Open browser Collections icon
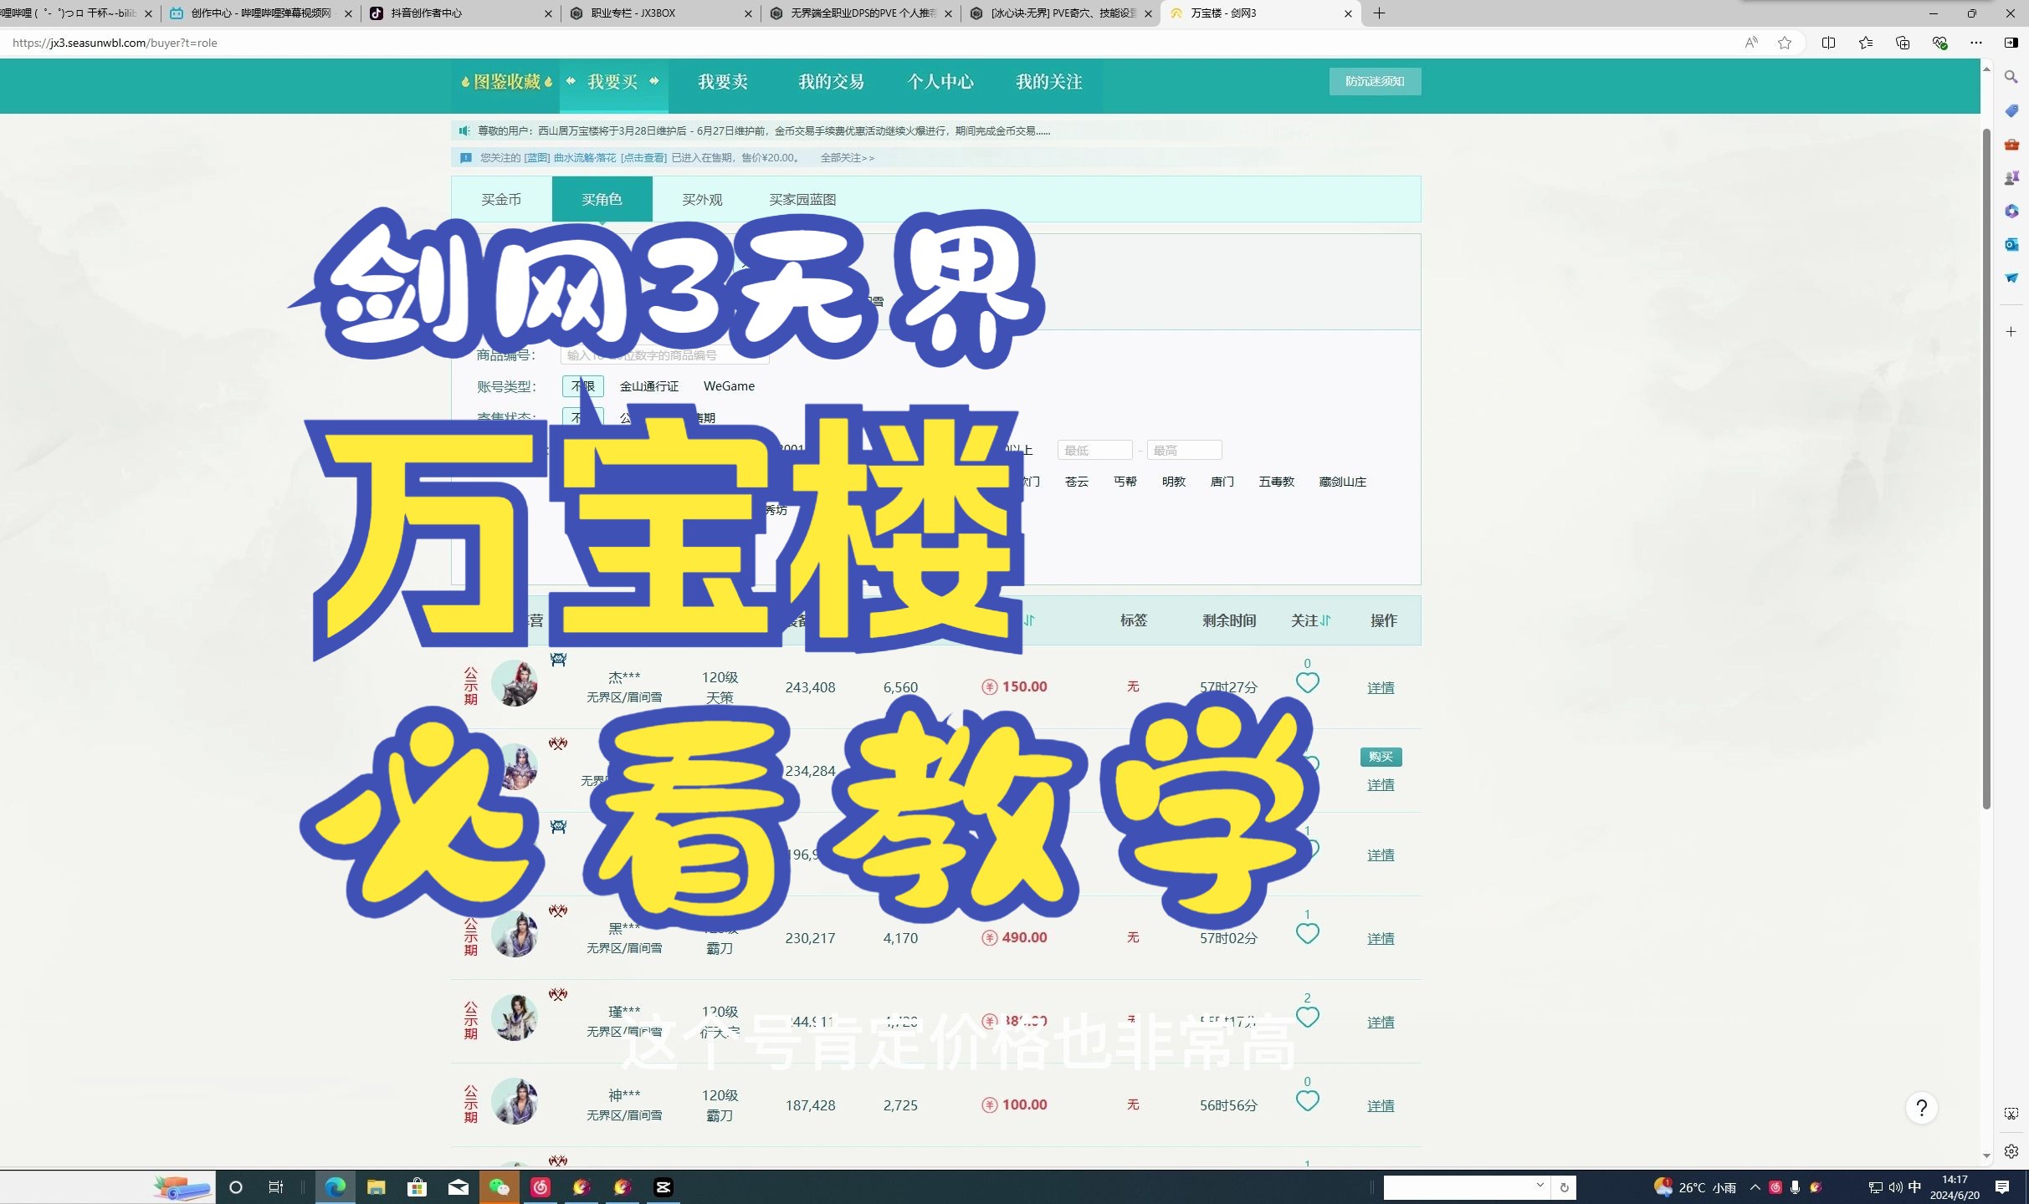Screen dimensions: 2029x1204 pos(1902,43)
